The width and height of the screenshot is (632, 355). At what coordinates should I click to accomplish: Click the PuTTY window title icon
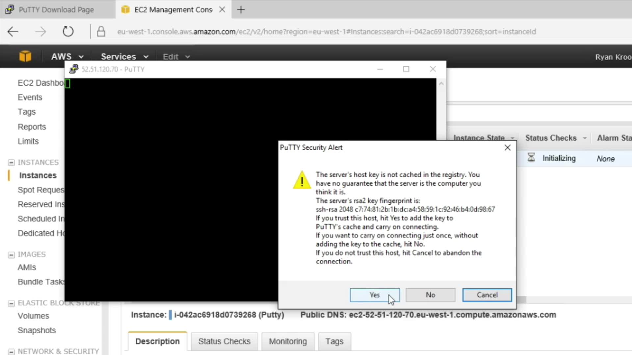(x=74, y=69)
